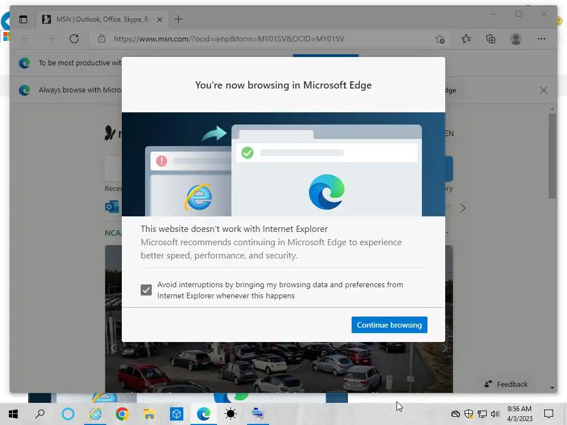567x425 pixels.
Task: Go to next carousel news slide
Action: click(445, 348)
